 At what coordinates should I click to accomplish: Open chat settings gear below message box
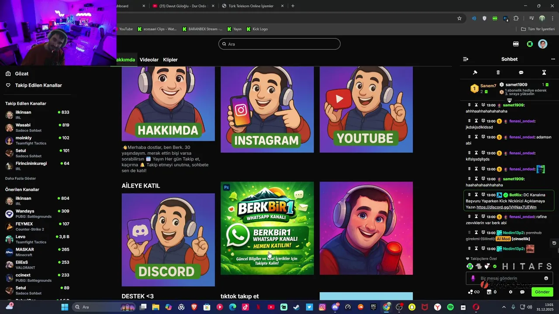coord(511,292)
